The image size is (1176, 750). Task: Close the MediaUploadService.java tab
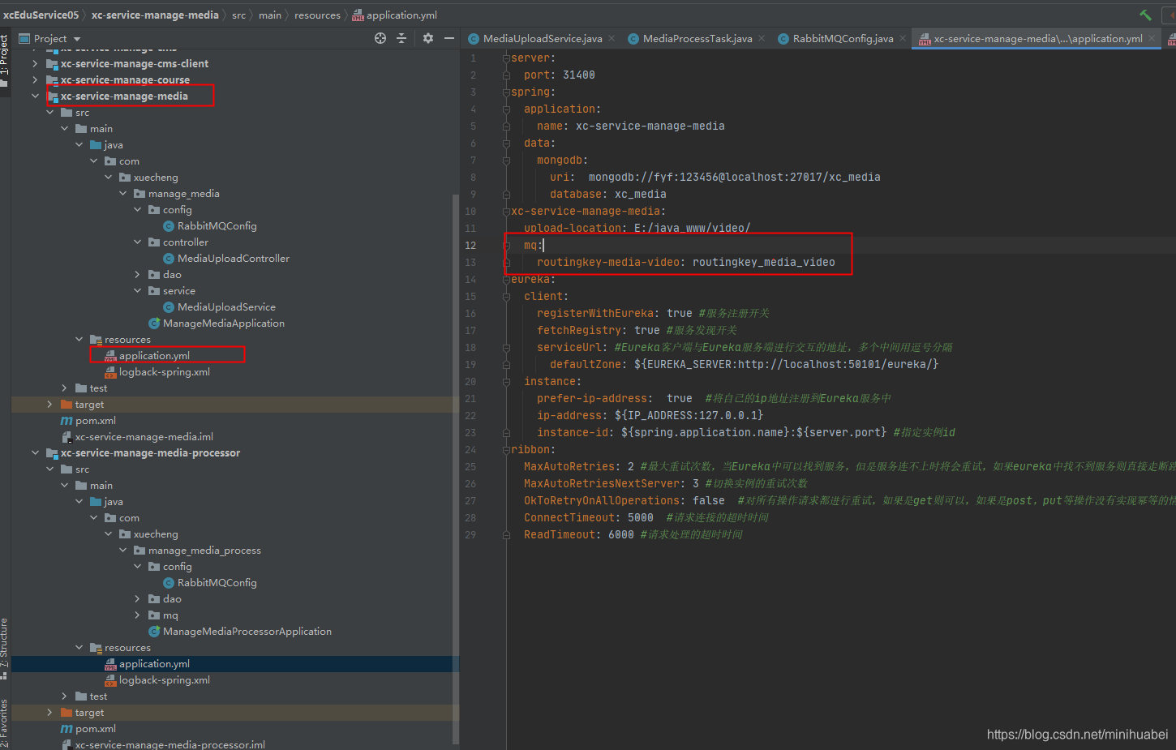point(612,38)
